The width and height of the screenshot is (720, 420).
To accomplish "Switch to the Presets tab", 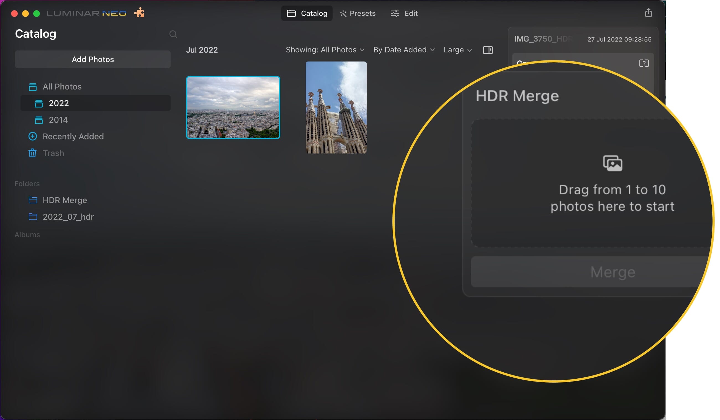I will [358, 13].
